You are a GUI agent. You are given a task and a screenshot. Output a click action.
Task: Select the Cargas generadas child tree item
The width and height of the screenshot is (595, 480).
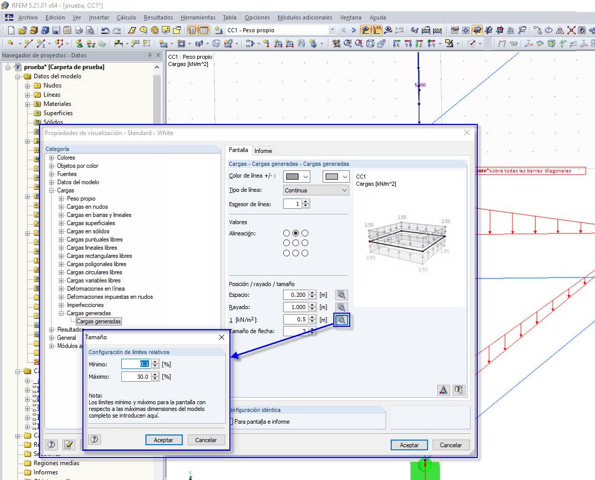pyautogui.click(x=99, y=321)
